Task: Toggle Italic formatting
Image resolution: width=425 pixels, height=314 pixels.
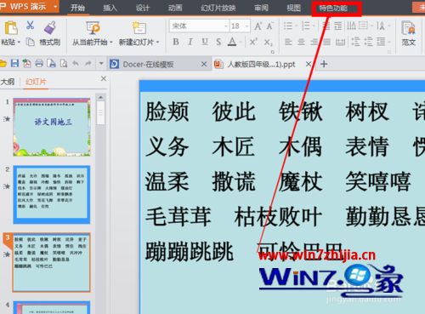Action: point(190,42)
